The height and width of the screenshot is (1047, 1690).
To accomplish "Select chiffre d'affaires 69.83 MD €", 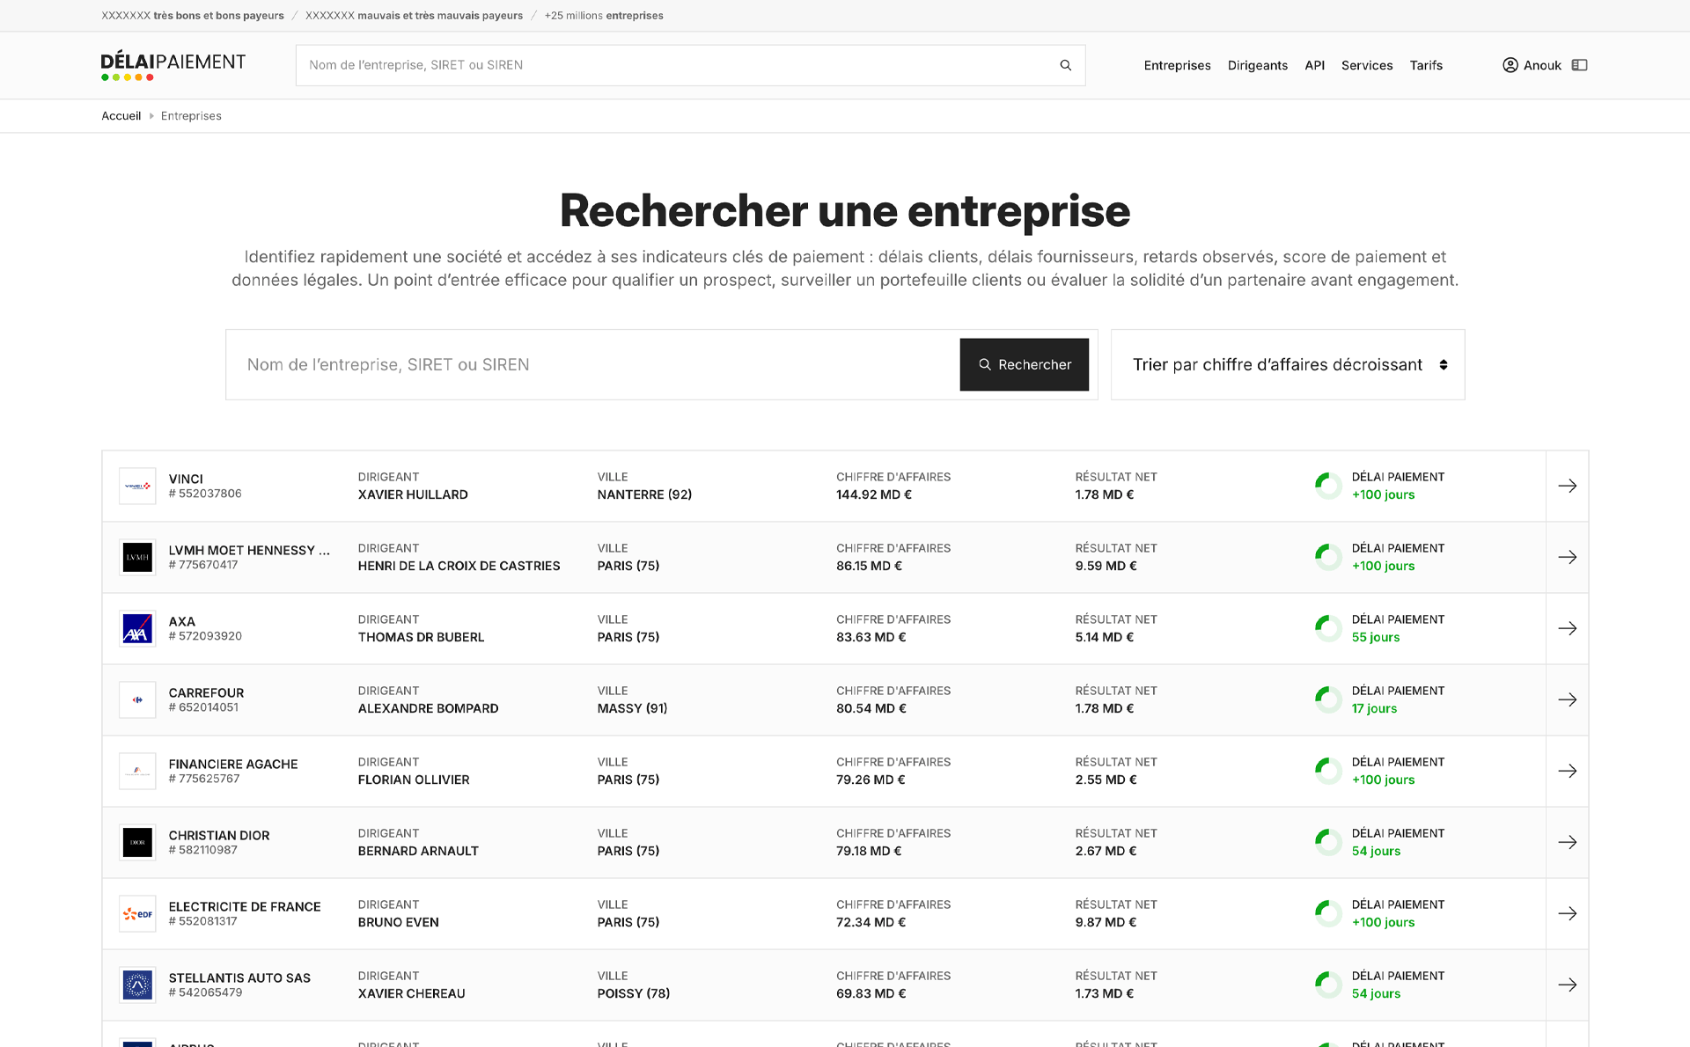I will click(x=871, y=993).
